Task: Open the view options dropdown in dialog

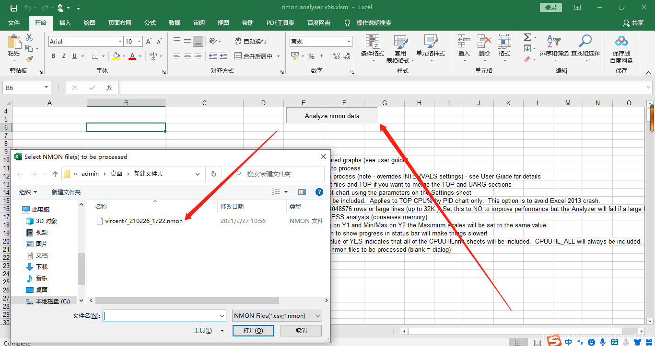Action: 286,192
